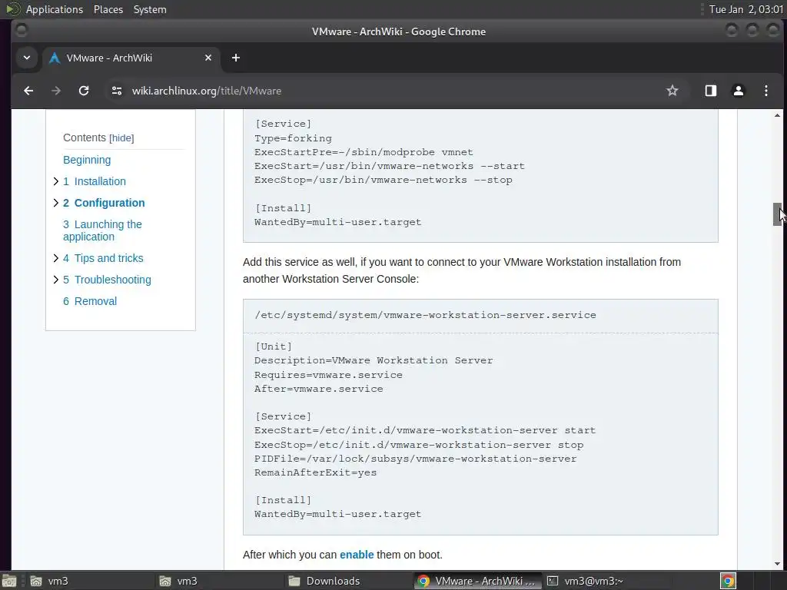The height and width of the screenshot is (590, 787).
Task: Open Chrome three-dot menu
Action: point(766,91)
